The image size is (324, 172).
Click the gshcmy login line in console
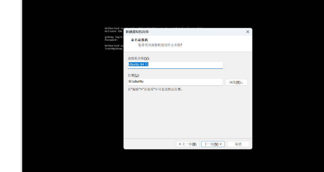pyautogui.click(x=114, y=37)
